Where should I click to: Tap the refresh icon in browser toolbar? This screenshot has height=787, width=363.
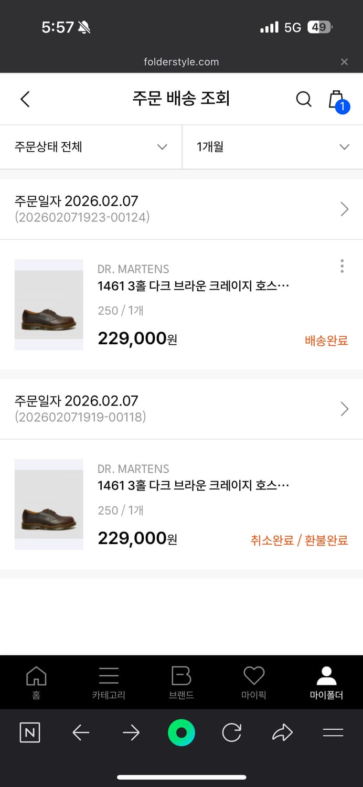231,733
